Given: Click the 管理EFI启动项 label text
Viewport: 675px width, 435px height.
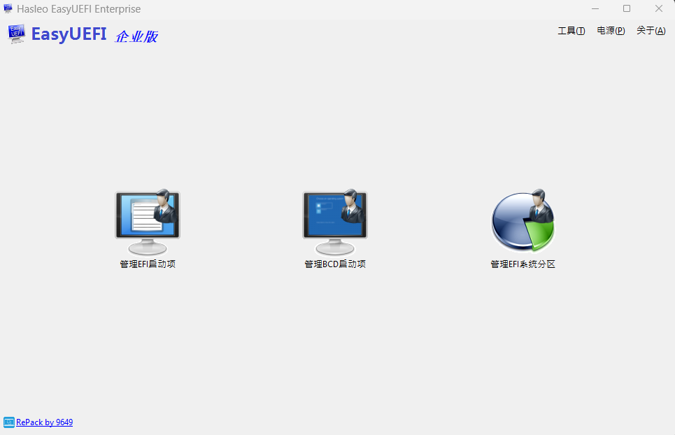Looking at the screenshot, I should tap(148, 264).
